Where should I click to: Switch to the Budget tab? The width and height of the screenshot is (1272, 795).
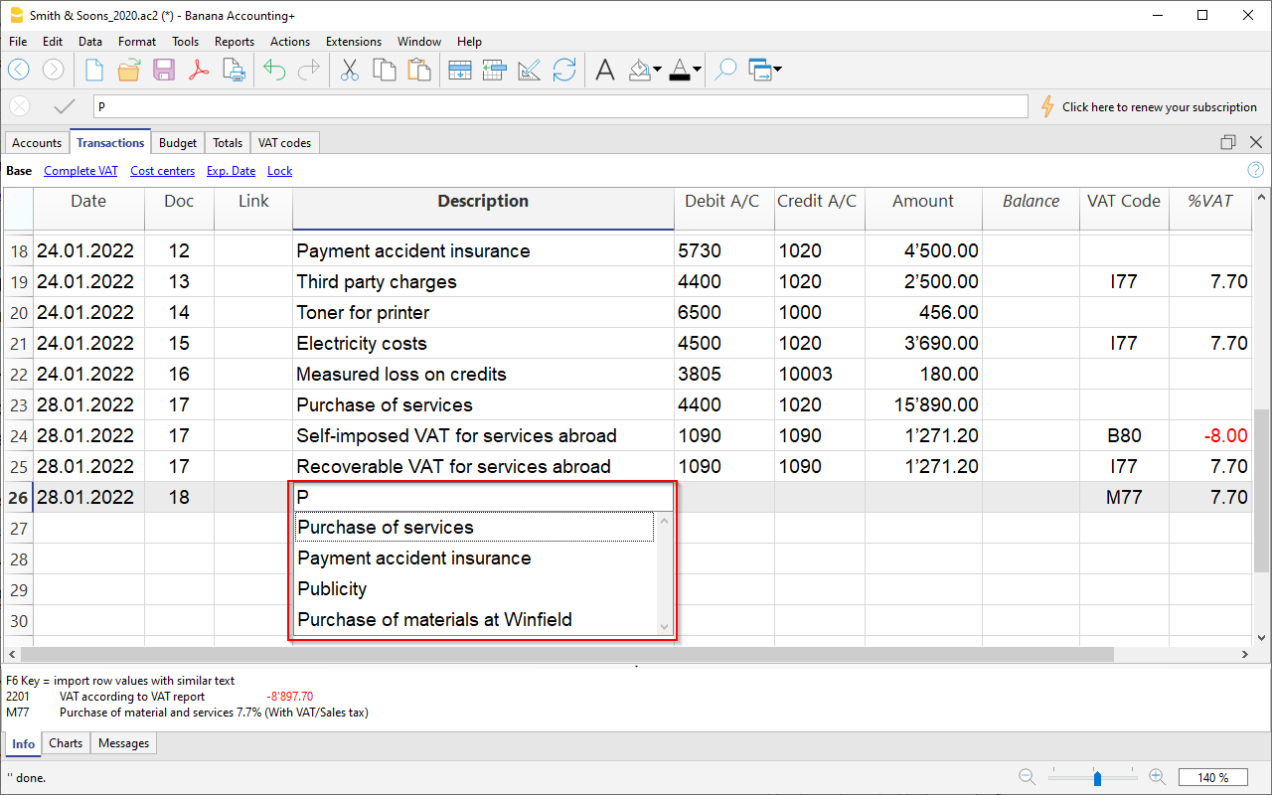coord(179,143)
